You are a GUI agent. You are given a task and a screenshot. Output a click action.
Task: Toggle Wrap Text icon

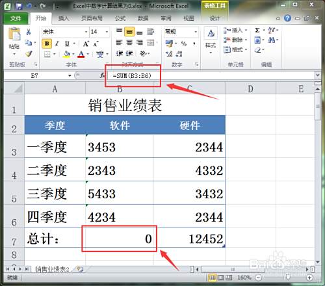click(150, 32)
